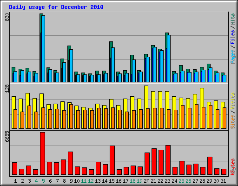Click day 9 on the x-axis
Viewport: 238px width, 186px height.
(71, 181)
